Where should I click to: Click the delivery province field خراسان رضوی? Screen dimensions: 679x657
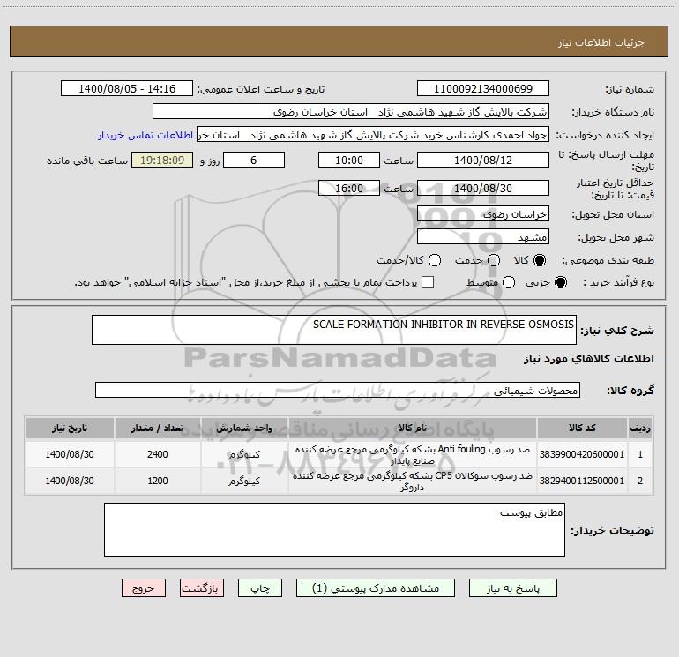coord(483,213)
